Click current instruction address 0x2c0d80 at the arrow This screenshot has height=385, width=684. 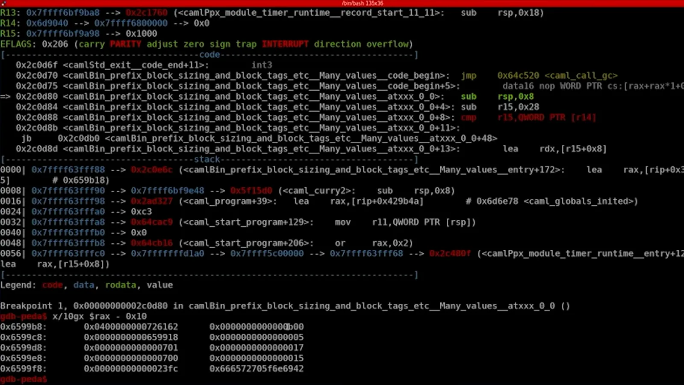pos(37,97)
